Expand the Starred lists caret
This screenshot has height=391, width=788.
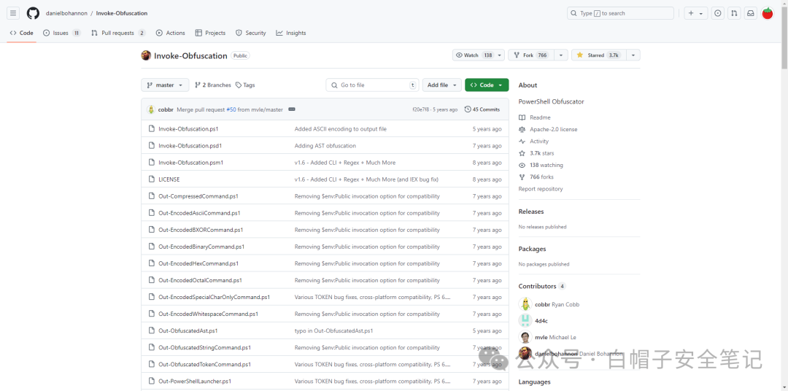[x=633, y=55]
